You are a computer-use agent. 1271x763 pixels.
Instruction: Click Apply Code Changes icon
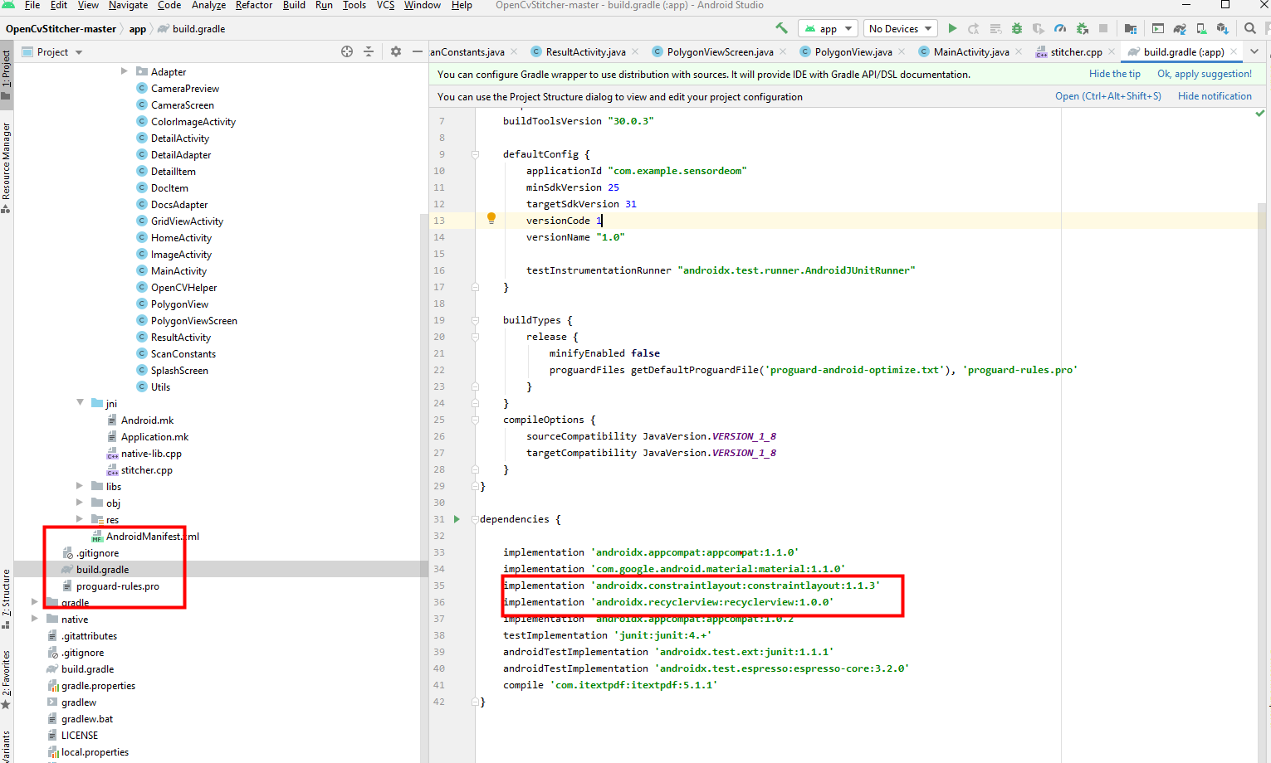(x=995, y=29)
